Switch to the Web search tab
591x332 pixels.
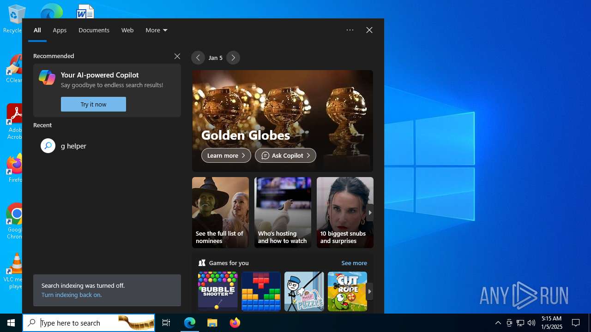pos(127,30)
